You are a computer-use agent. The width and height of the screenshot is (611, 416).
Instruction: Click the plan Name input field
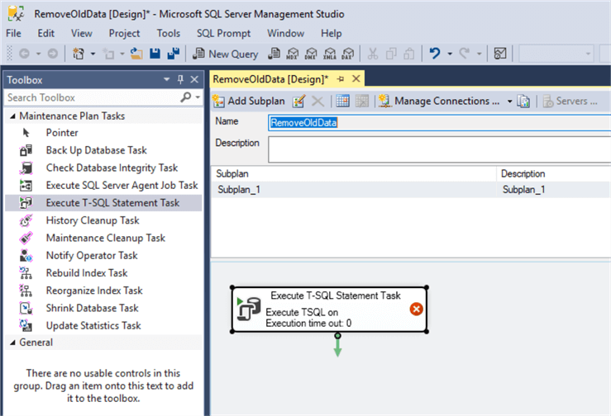coord(439,123)
